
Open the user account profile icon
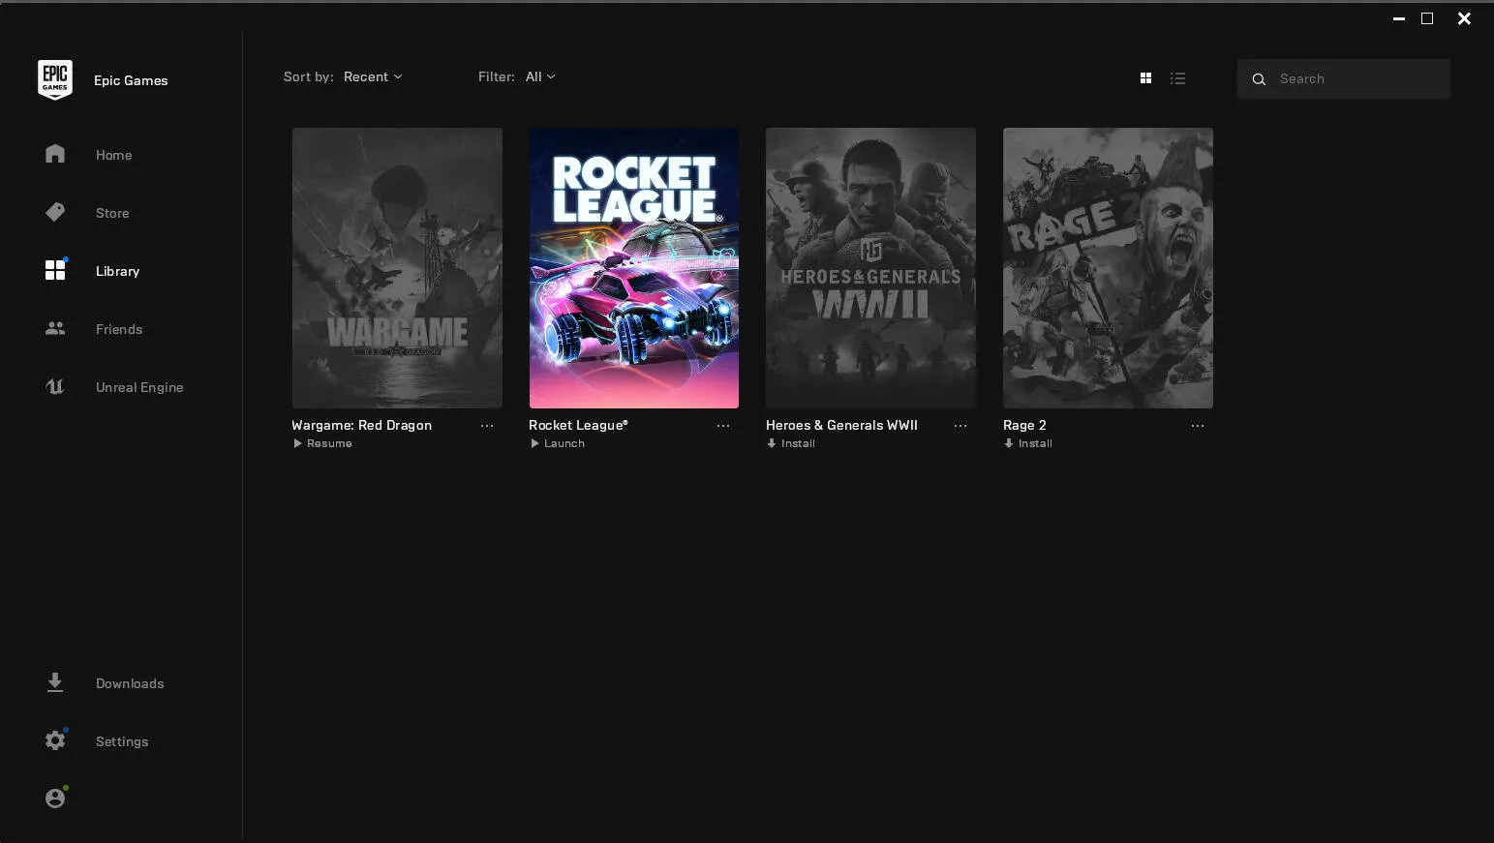click(55, 798)
